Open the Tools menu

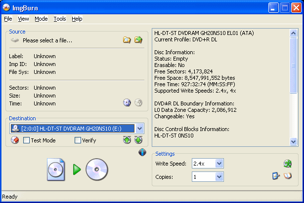click(60, 19)
